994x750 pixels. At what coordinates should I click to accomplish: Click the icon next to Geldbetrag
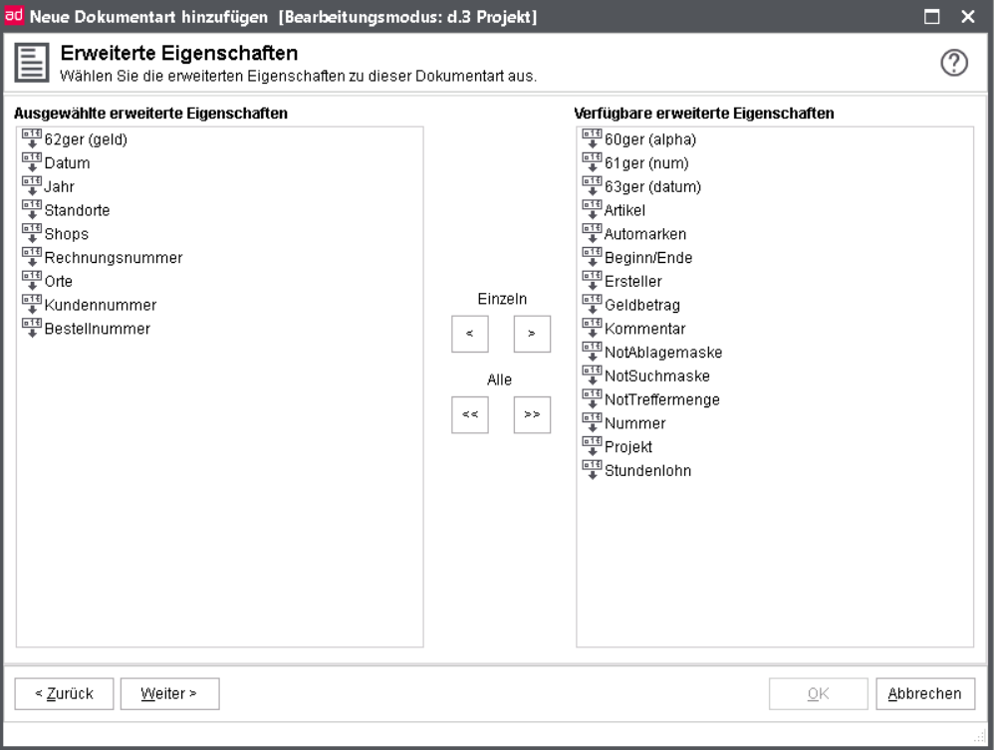click(x=592, y=305)
